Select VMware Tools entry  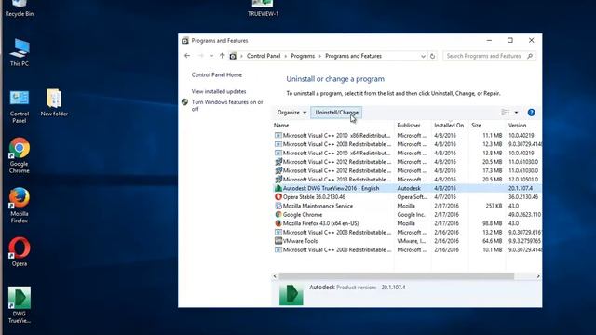(x=408, y=241)
